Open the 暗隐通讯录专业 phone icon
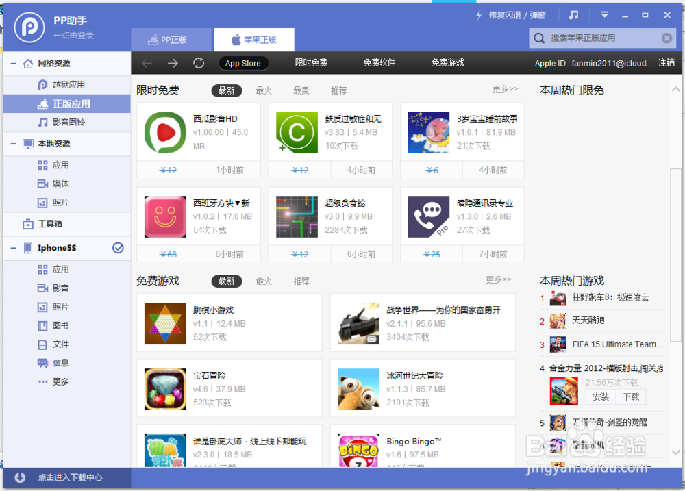Viewport: 685px width, 491px height. click(x=429, y=216)
